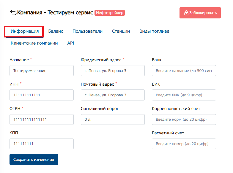Click the БИК input field
Image resolution: width=233 pixels, height=173 pixels.
point(184,95)
